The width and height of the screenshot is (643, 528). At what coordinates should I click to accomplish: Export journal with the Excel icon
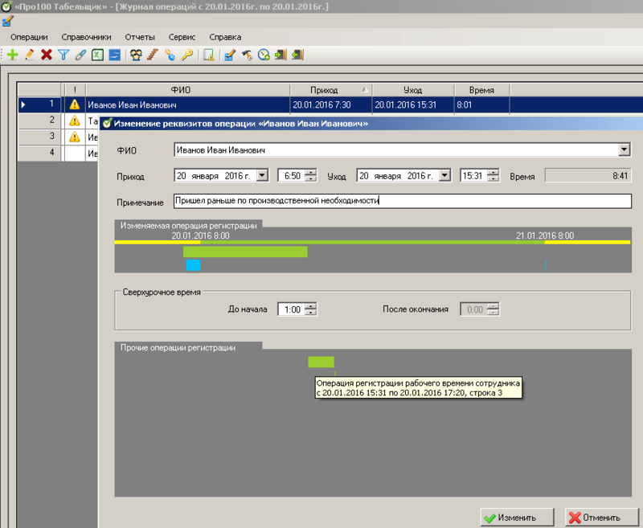[x=97, y=55]
